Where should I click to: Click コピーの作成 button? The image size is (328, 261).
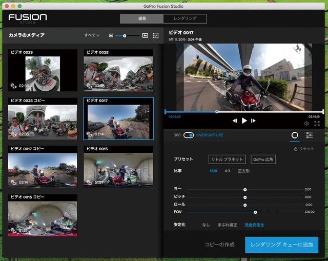point(219,245)
